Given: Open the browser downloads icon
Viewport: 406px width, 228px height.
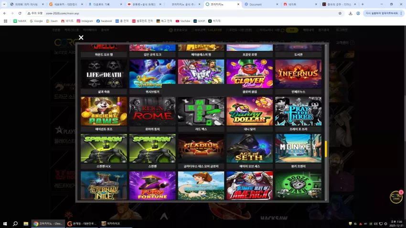Looking at the screenshot, I should click(x=350, y=13).
